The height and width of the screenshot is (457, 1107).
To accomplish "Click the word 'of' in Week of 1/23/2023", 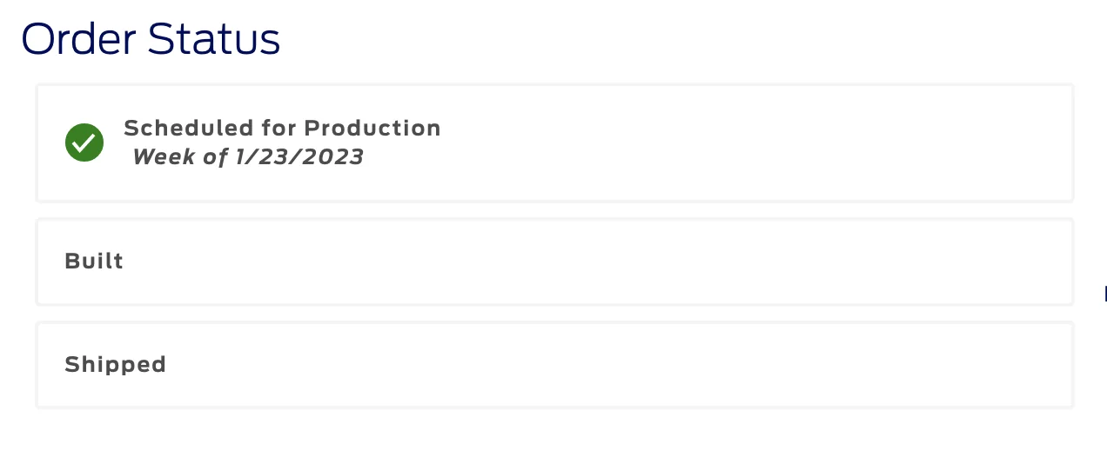I will tap(214, 157).
